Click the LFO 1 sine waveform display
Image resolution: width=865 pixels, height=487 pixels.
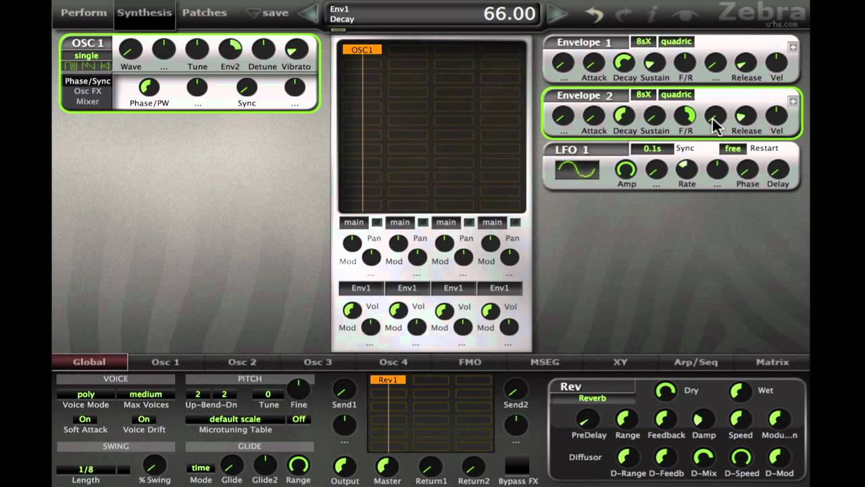pyautogui.click(x=576, y=169)
